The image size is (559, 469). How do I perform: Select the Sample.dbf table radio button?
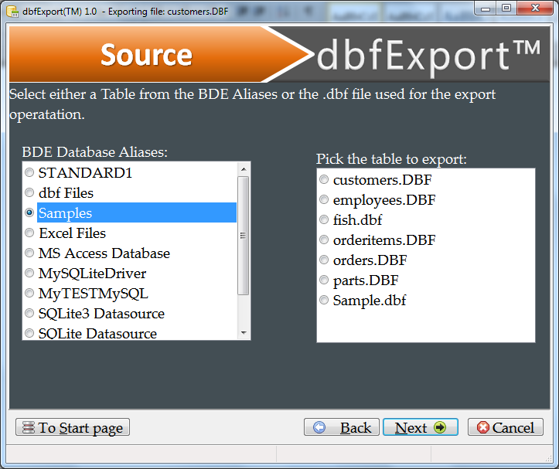(x=324, y=300)
